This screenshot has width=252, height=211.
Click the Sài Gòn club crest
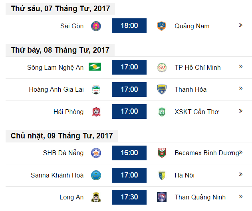96,26
